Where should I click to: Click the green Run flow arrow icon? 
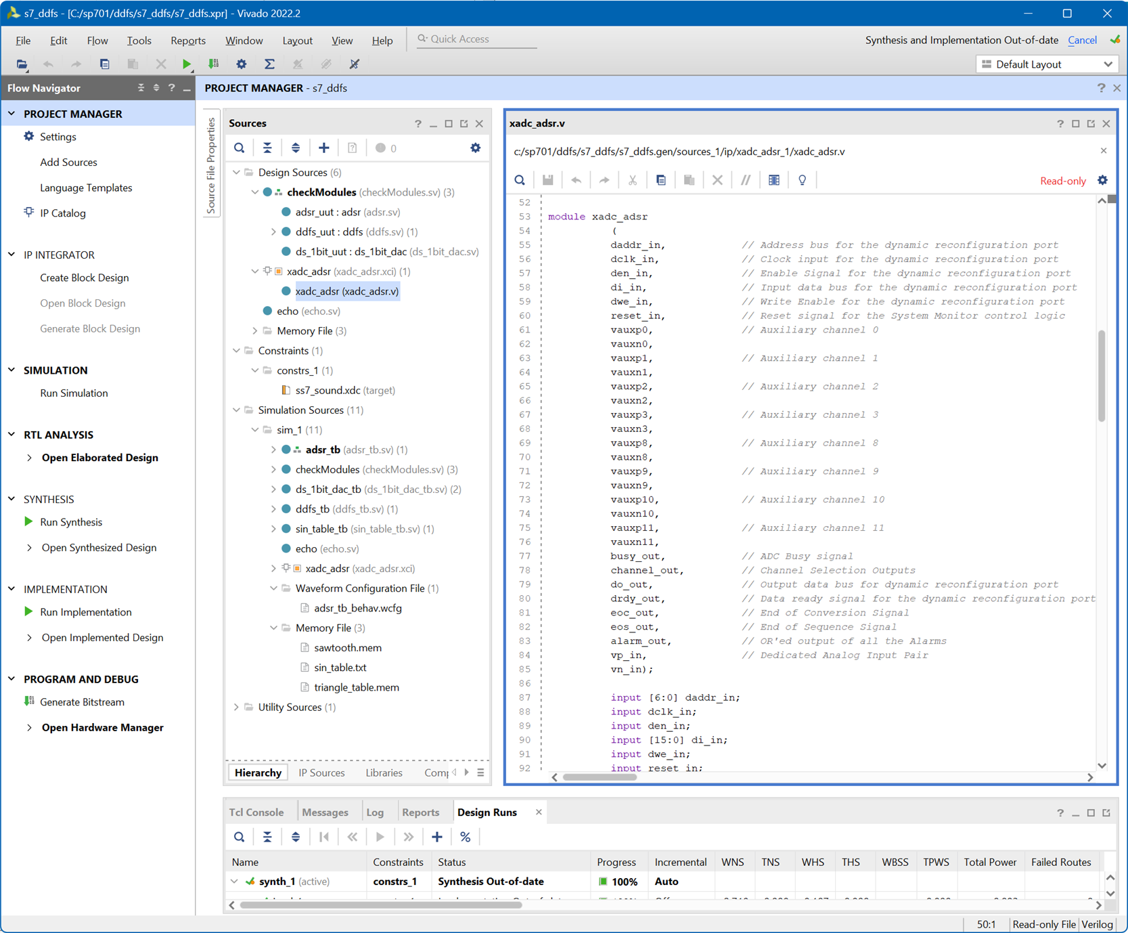pyautogui.click(x=186, y=64)
